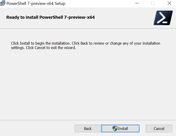Click the "Click Install to begin" instruction line
Viewport: 176px width, 136px height.
point(86,43)
